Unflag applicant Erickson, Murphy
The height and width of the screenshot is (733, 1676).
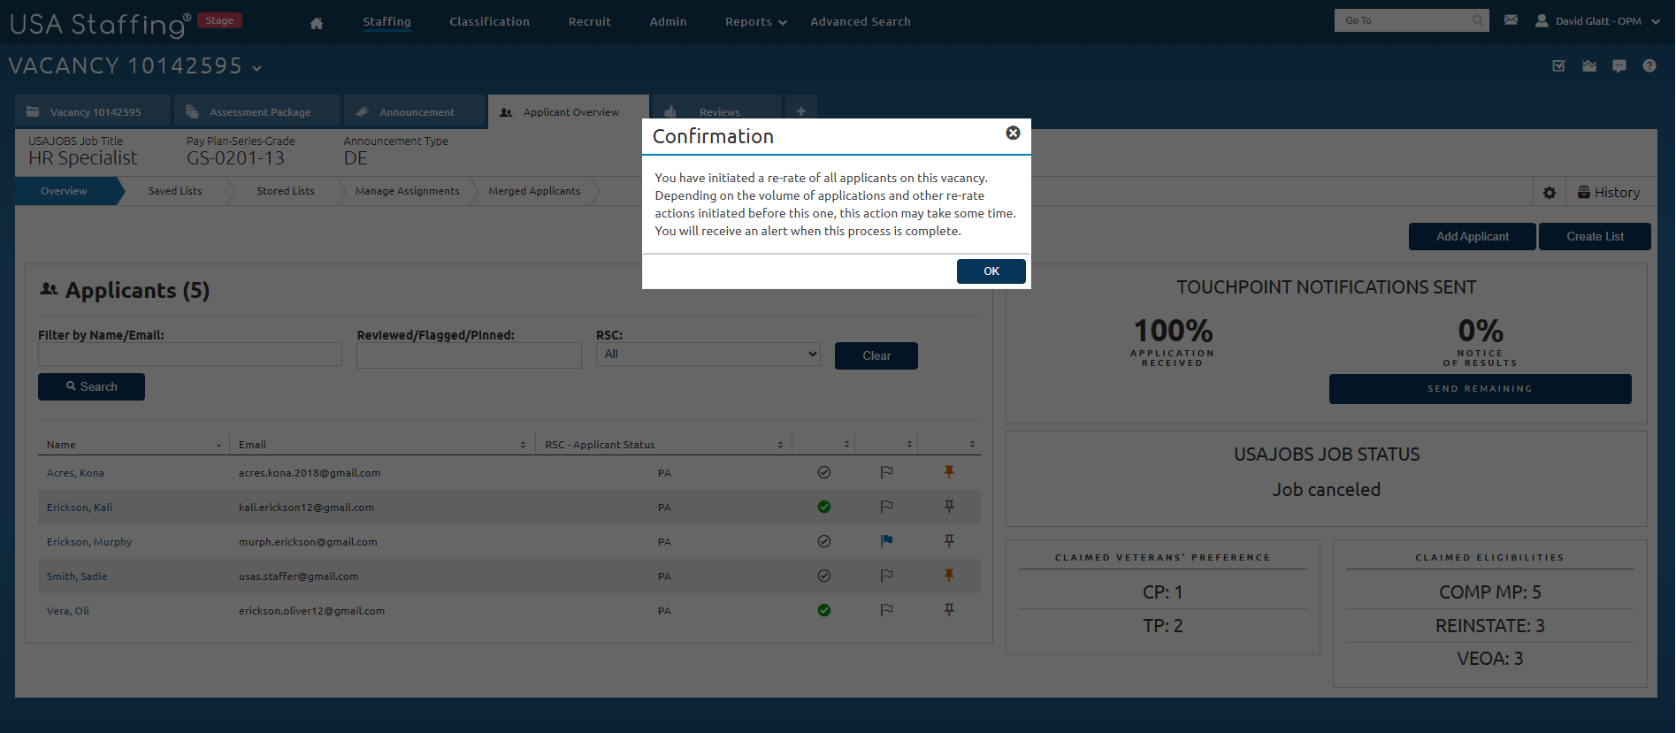(x=886, y=541)
